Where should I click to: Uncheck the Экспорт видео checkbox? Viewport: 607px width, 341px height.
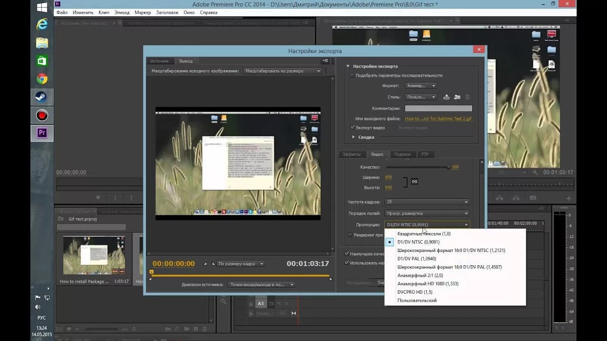(x=352, y=127)
